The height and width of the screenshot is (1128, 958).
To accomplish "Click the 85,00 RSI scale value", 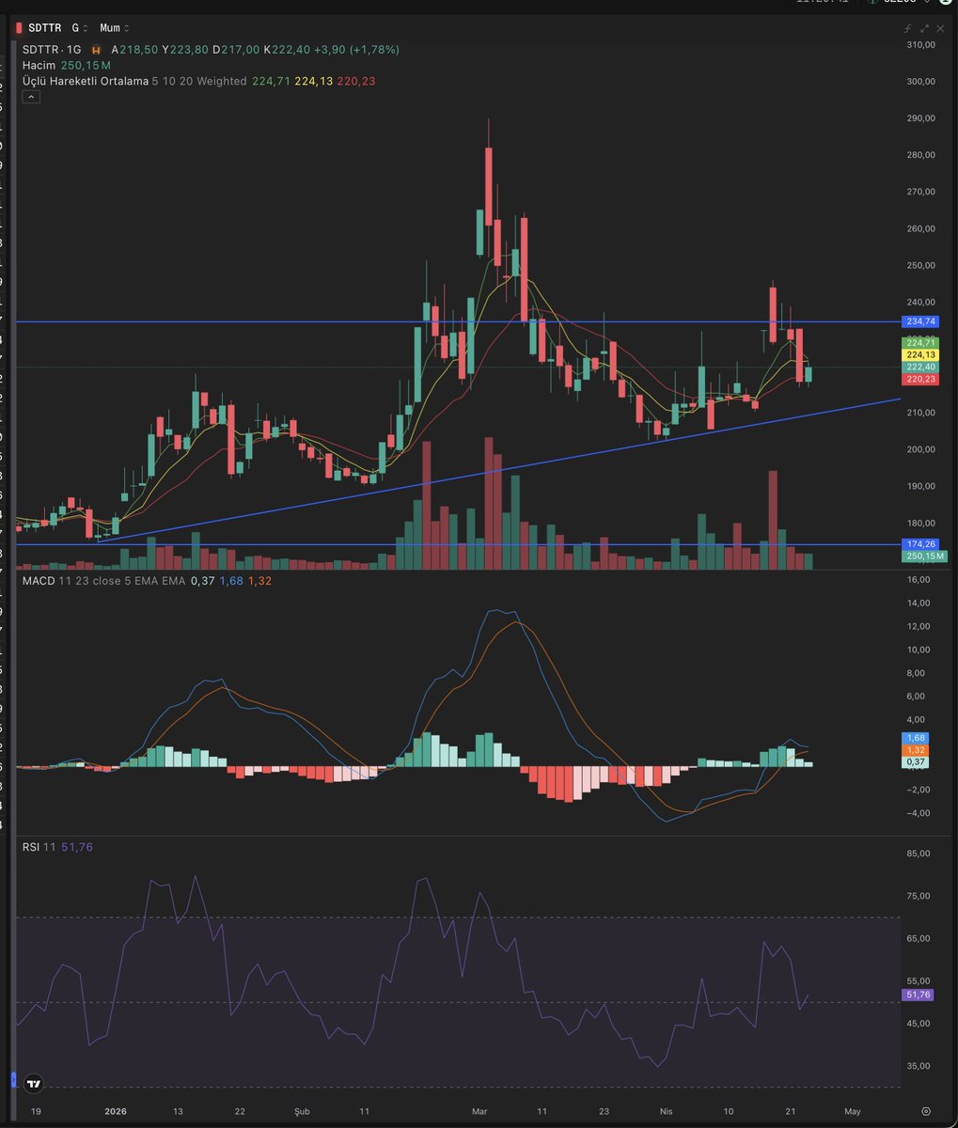I will tap(920, 854).
